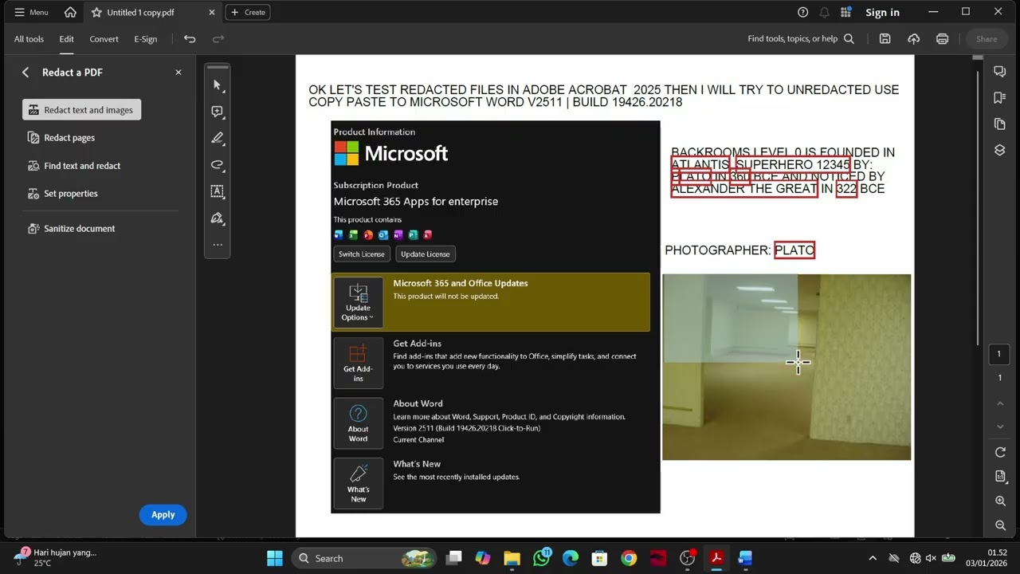Open the Acrobat Menu

click(x=32, y=12)
